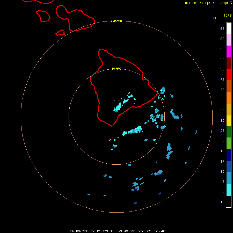Click the legend value '42'
Viewport: 233px width, 233px height.
coord(222,90)
